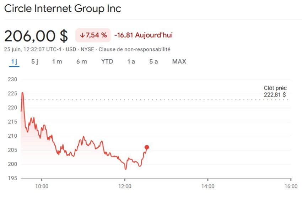
Task: Click the -16,81 Aujourd'hui change text
Action: point(144,35)
